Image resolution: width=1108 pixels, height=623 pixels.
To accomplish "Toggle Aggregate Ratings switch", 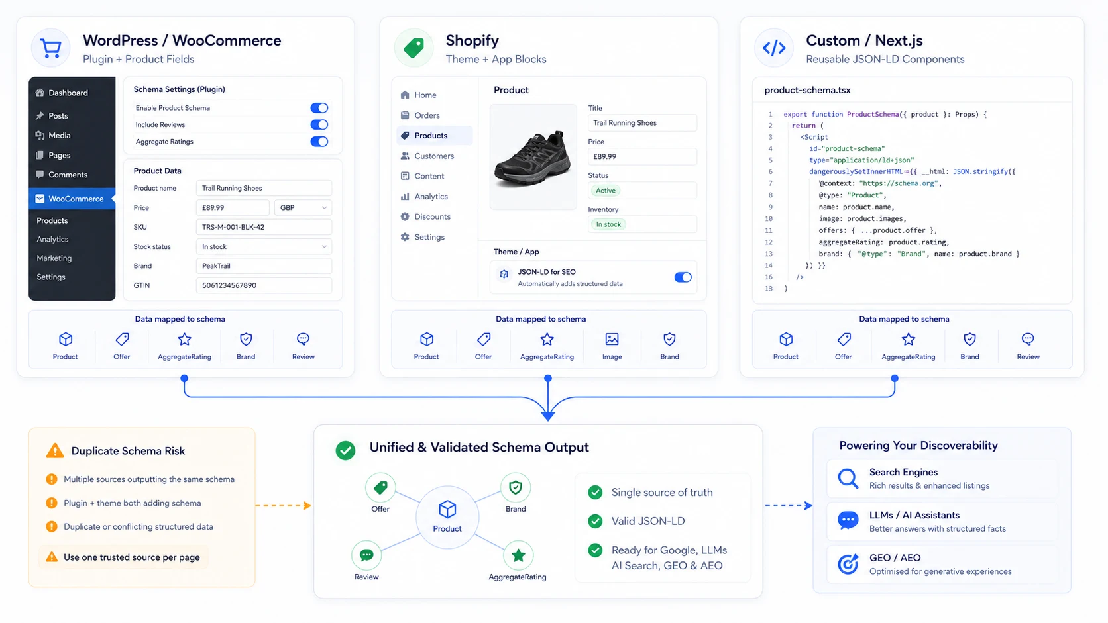I will [x=319, y=141].
